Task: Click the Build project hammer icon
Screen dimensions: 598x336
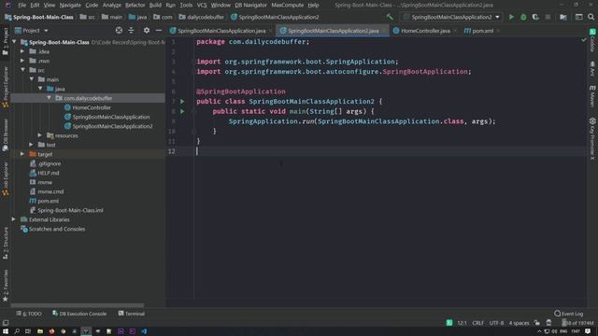Action: (x=390, y=17)
